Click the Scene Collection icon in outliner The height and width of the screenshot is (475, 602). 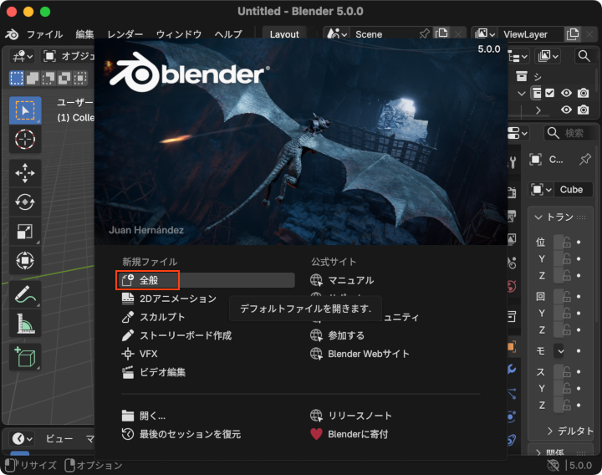(522, 76)
